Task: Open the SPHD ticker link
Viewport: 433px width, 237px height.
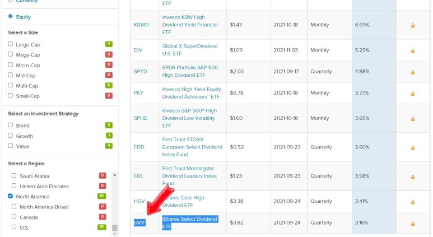Action: [141, 118]
